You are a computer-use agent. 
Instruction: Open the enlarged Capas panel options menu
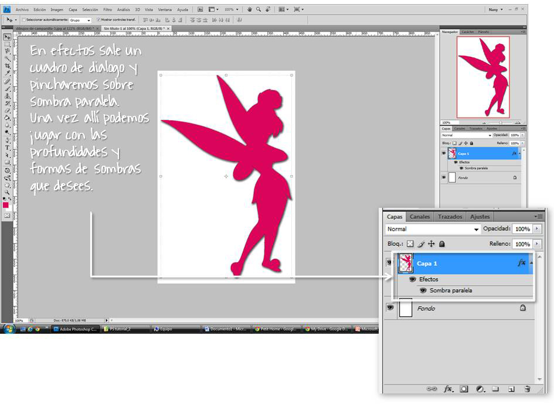538,216
